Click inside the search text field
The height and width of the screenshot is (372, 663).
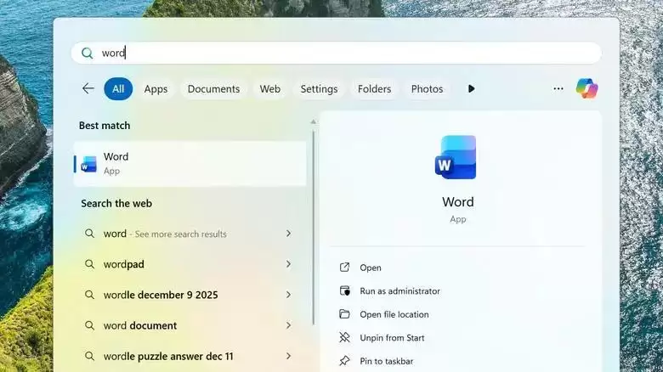(336, 53)
